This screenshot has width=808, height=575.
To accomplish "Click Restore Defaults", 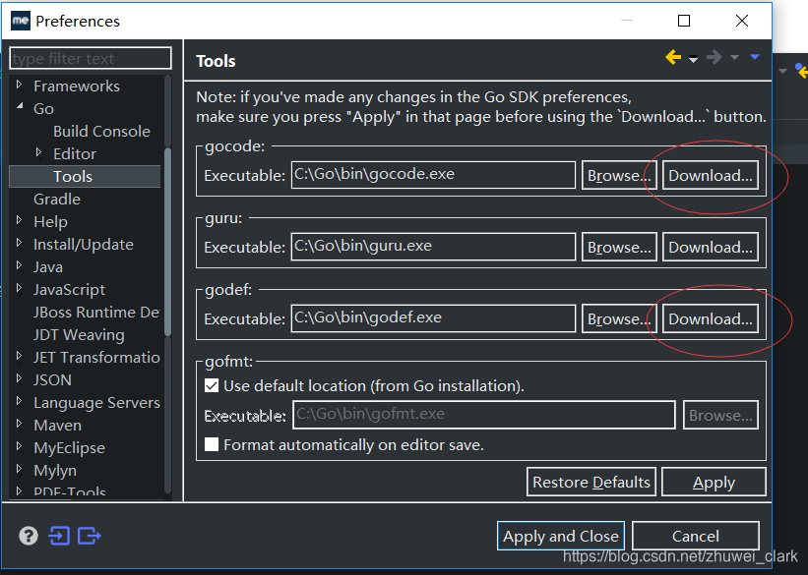I will (x=590, y=482).
